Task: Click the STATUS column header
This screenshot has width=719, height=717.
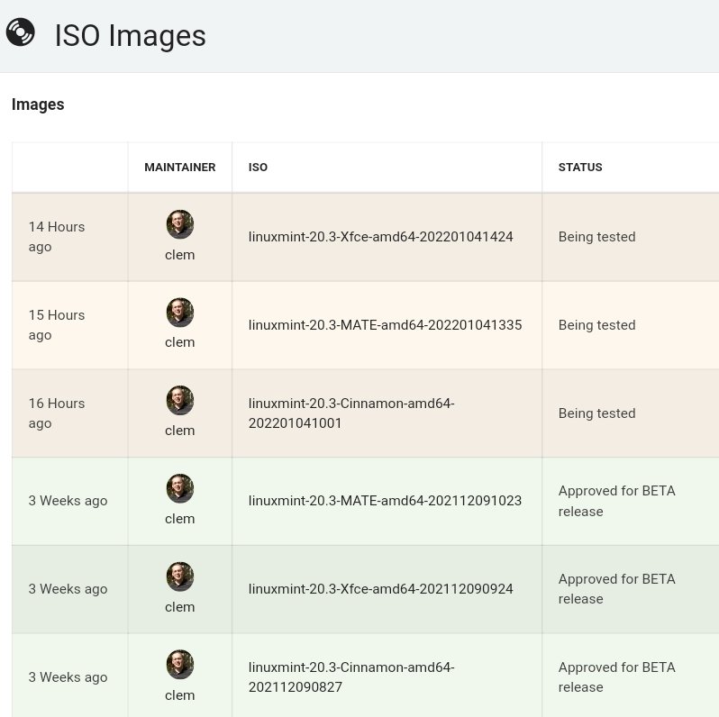Action: click(x=580, y=168)
